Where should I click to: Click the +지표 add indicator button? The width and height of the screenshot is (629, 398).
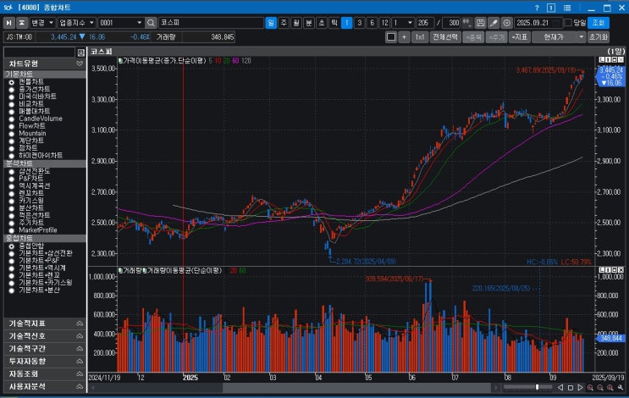(x=519, y=37)
